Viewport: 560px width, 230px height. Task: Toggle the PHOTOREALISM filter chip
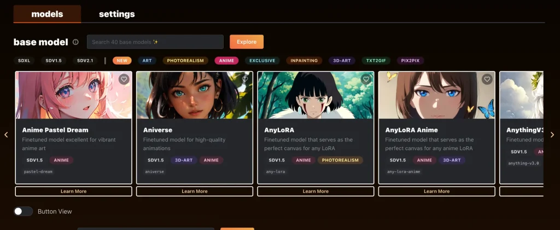point(185,61)
